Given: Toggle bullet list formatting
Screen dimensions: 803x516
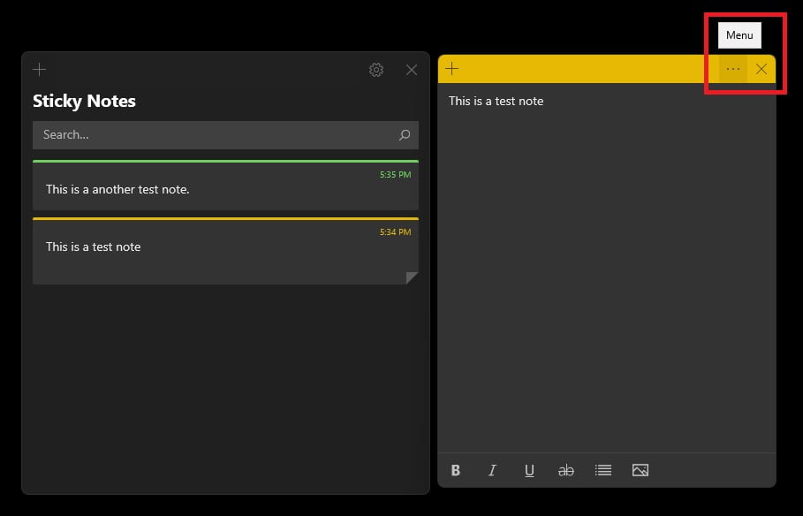Looking at the screenshot, I should coord(603,470).
